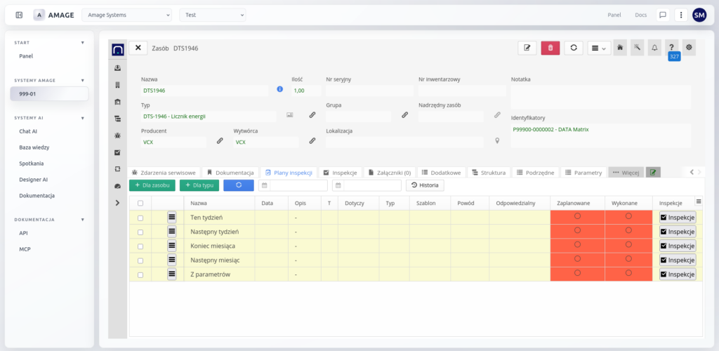Open the chat message icon in top bar
The height and width of the screenshot is (351, 719).
[x=662, y=15]
